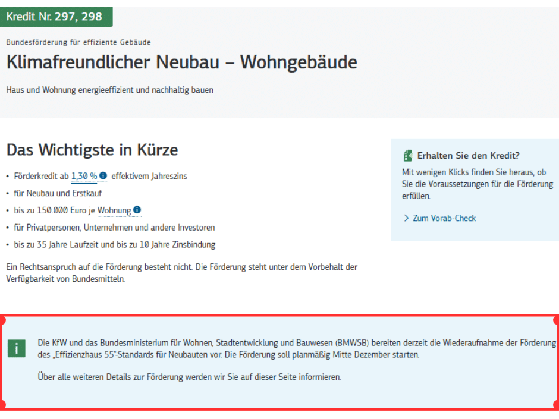
Task: Click the notice paragraph about the Effizienzhaus 55 standard
Action: point(296,349)
